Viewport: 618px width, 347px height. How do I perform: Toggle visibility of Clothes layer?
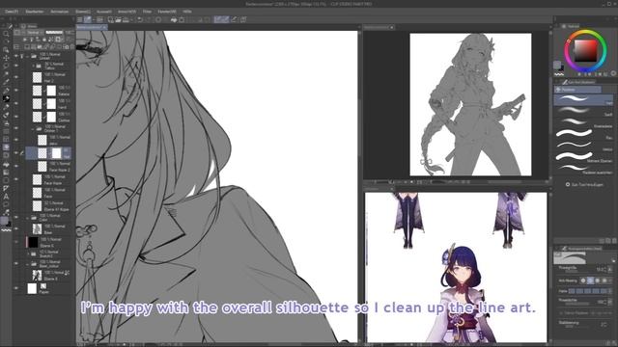(x=16, y=117)
